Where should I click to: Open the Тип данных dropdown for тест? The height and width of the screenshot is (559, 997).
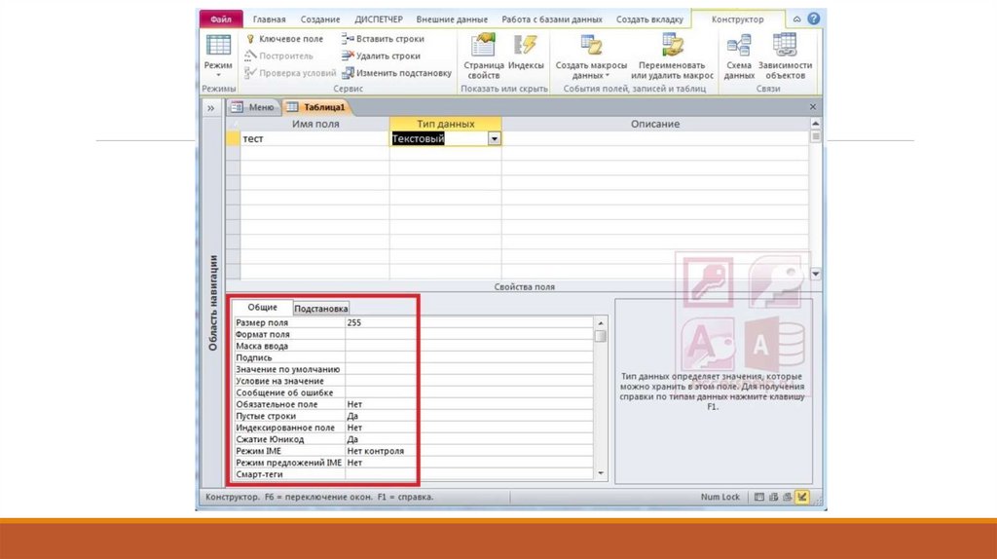pos(494,139)
